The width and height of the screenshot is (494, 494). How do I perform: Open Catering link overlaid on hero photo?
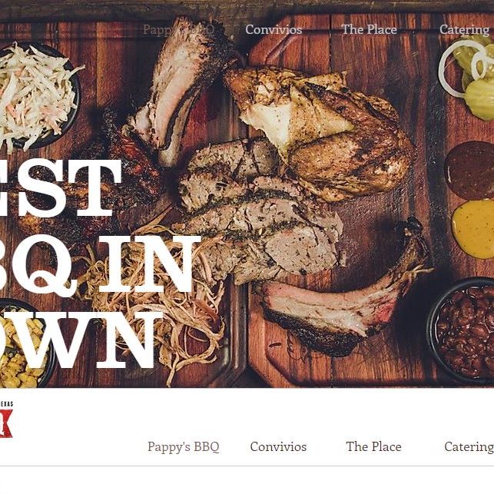[465, 30]
